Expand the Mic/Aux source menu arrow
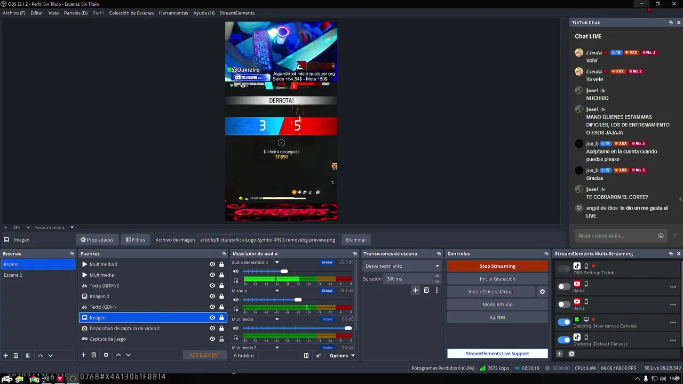Viewport: 683px width, 384px height. [277, 291]
